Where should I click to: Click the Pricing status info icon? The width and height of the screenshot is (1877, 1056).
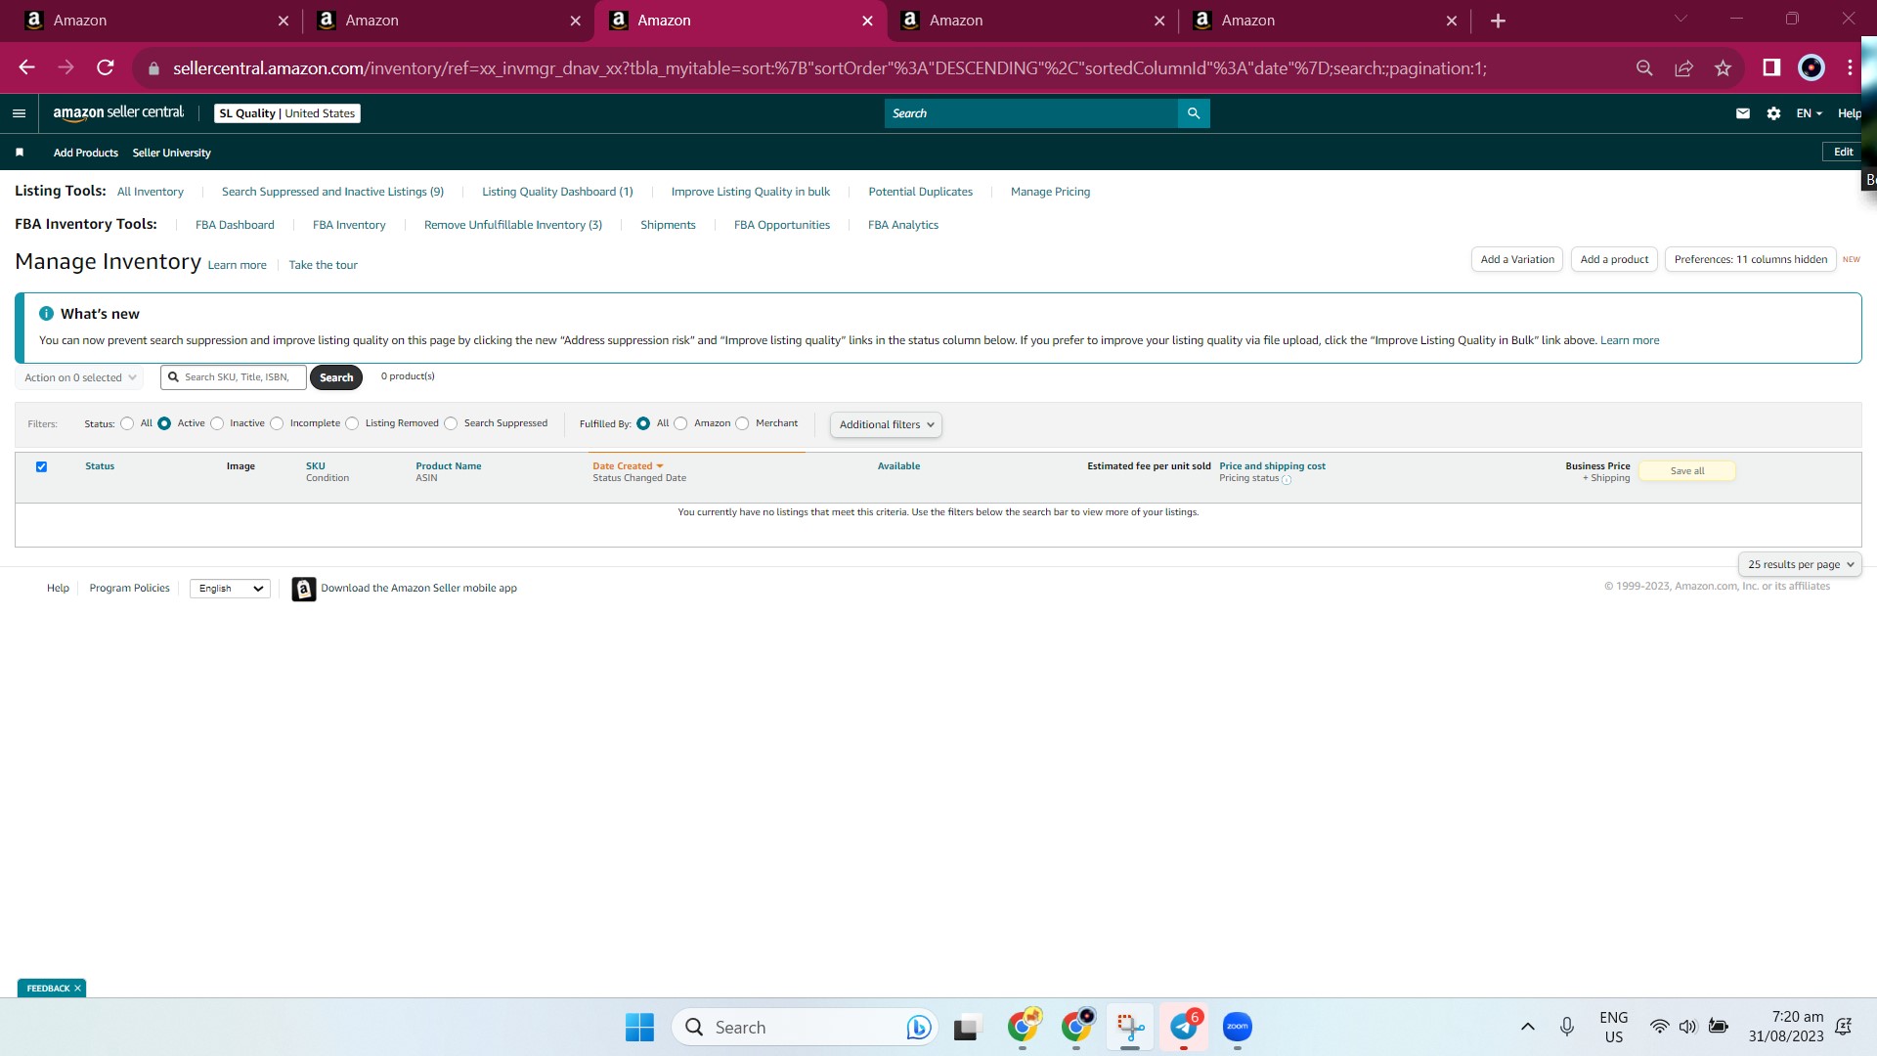point(1287,480)
